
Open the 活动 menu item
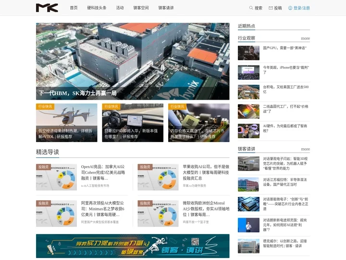pos(120,8)
